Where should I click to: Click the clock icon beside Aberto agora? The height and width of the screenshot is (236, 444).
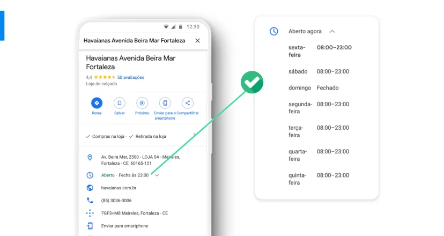tap(274, 31)
